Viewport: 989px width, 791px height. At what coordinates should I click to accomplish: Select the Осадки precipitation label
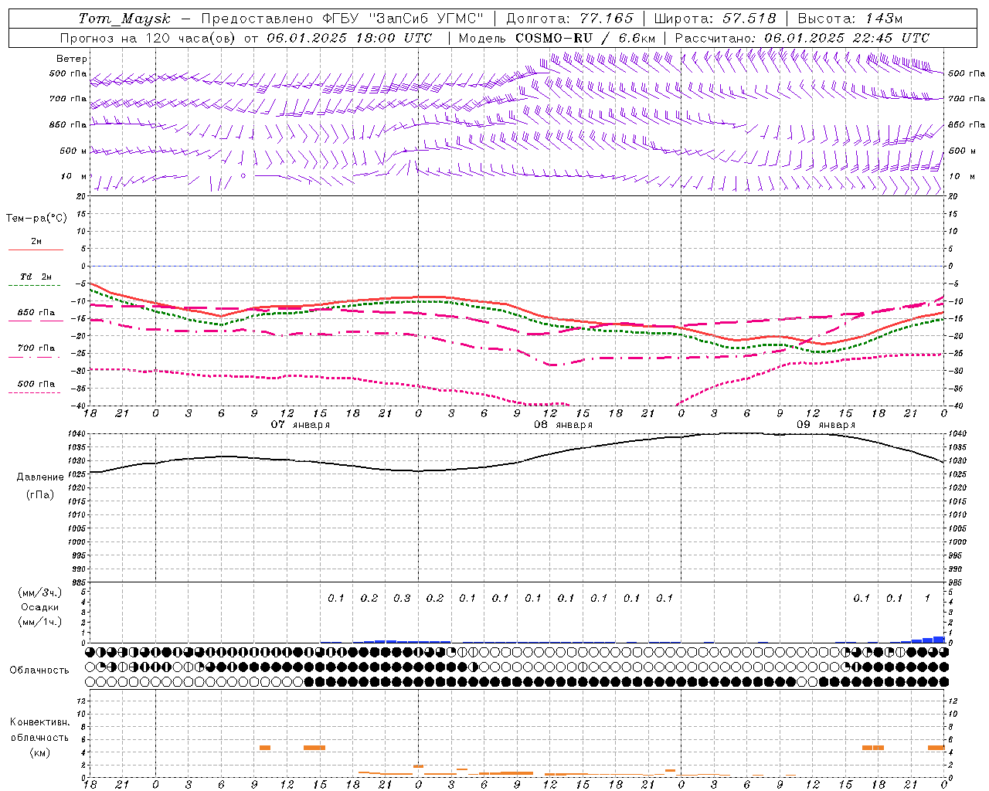40,607
